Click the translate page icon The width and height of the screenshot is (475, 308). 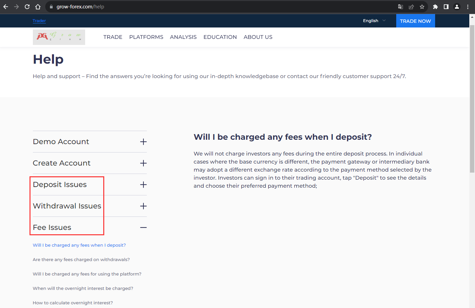(x=401, y=7)
